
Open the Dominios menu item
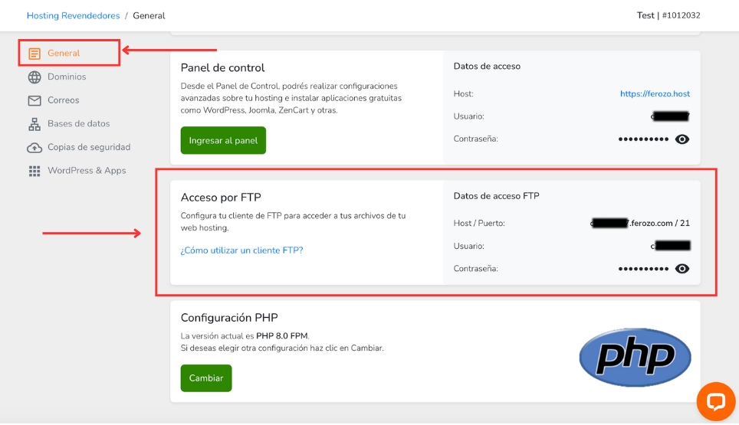coord(67,77)
